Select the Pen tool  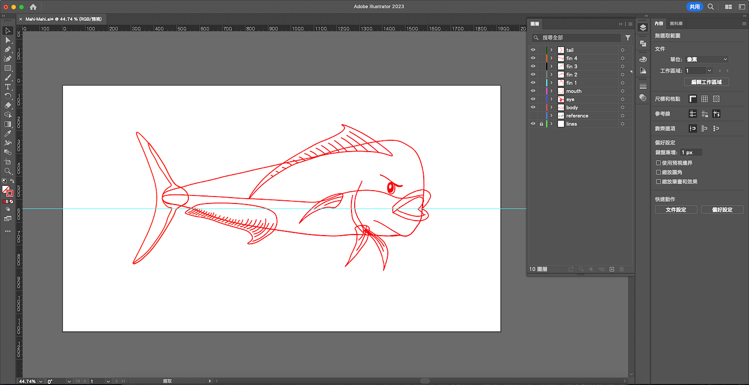8,49
